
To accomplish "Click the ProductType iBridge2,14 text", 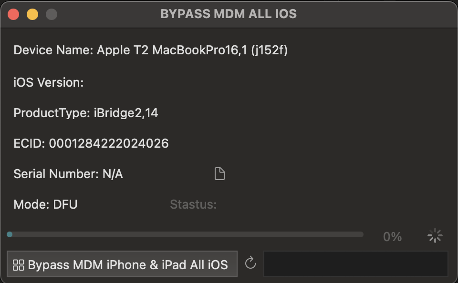I will [x=86, y=113].
